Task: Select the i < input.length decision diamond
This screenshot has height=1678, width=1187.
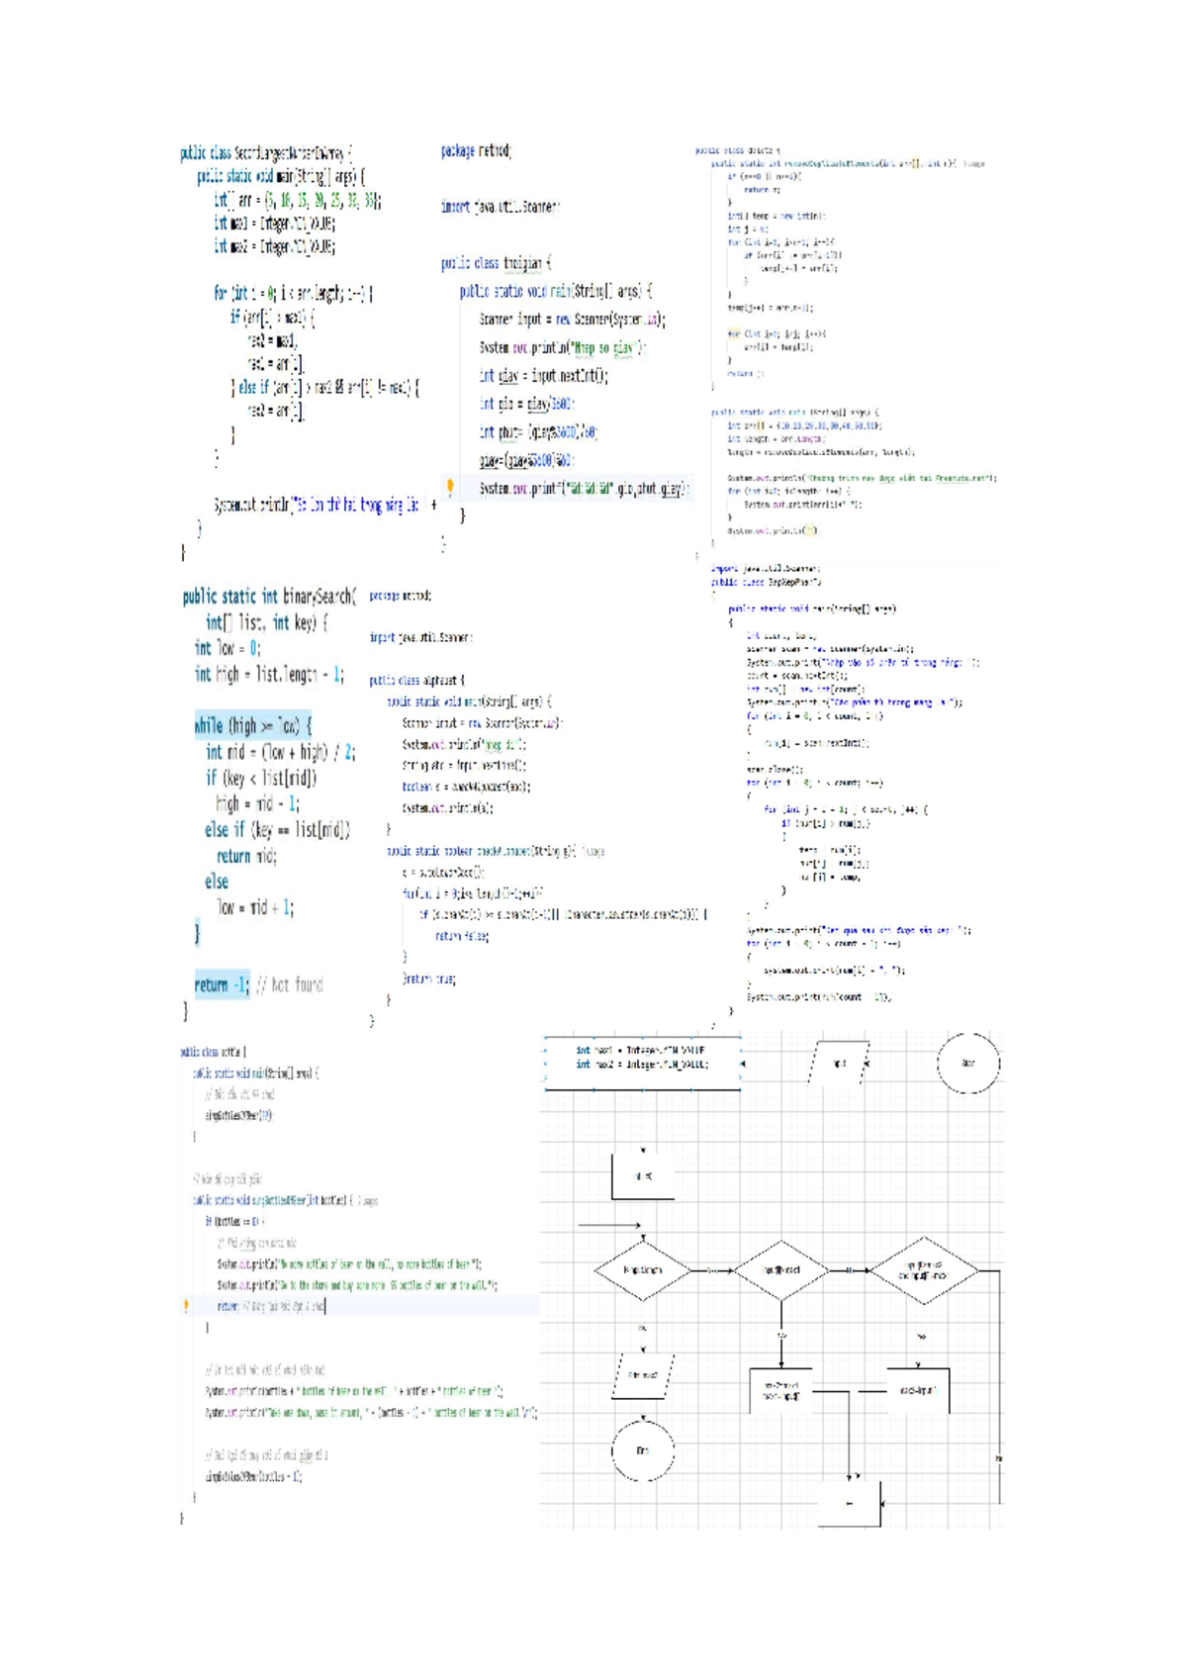Action: tap(643, 1270)
